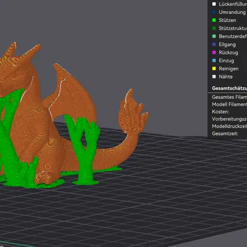Viewport: 247px width, 247px height.
Task: Select the Reinigen legend entry
Action: [228, 69]
